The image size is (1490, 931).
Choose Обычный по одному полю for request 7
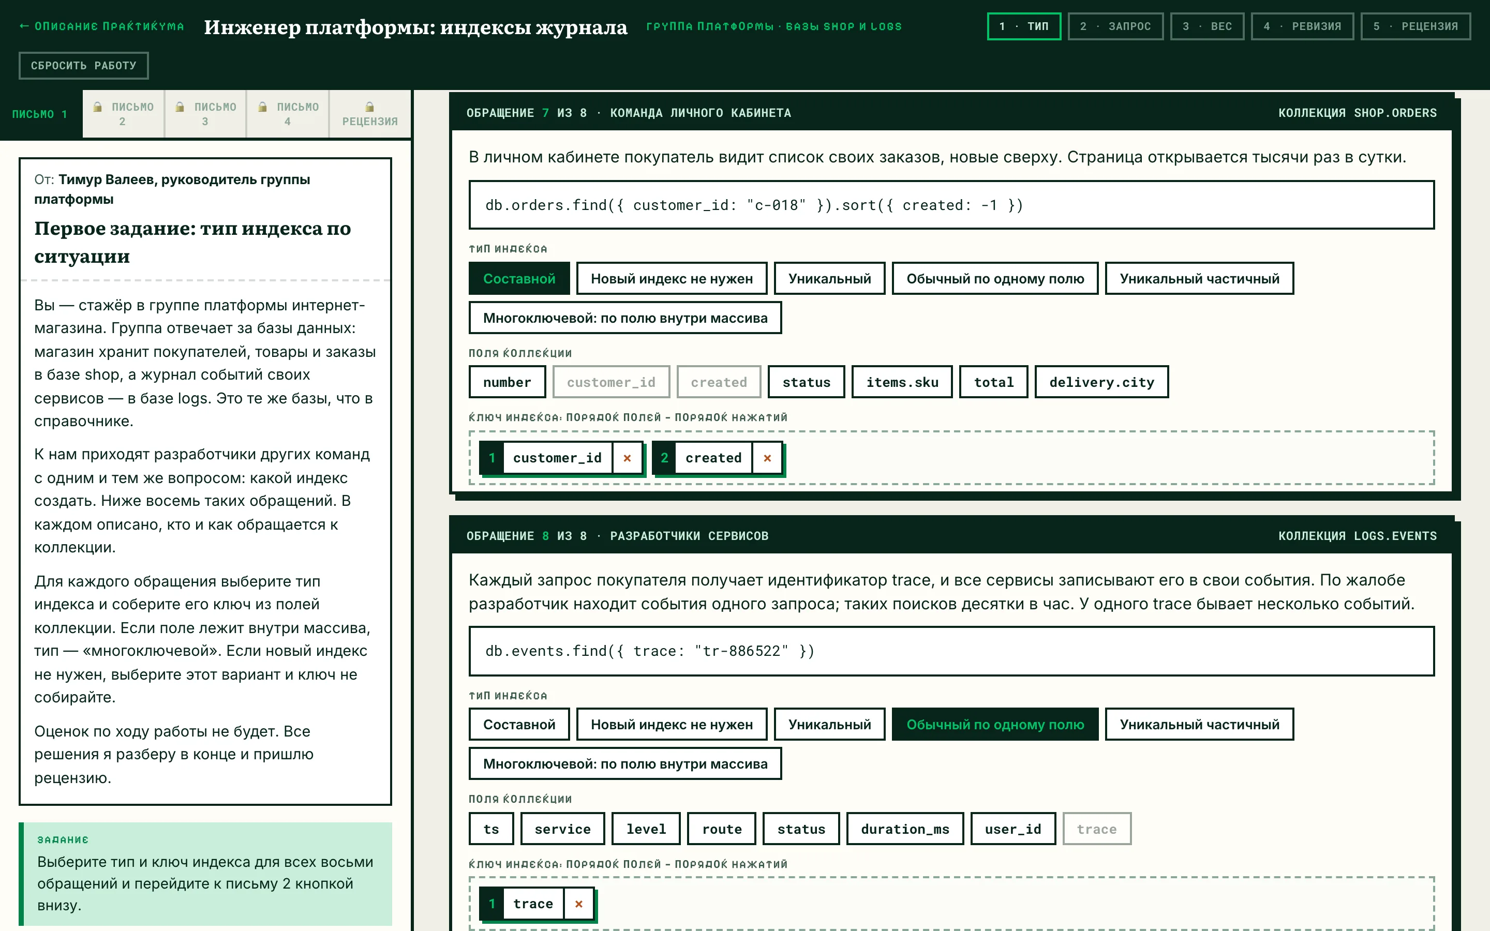(x=995, y=279)
